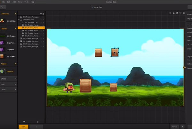Toggle lock for Game Play Layer
This screenshot has width=192, height=129.
[x=43, y=20]
